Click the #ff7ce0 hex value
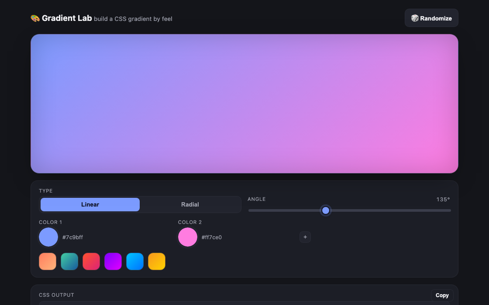489x305 pixels. tap(211, 237)
